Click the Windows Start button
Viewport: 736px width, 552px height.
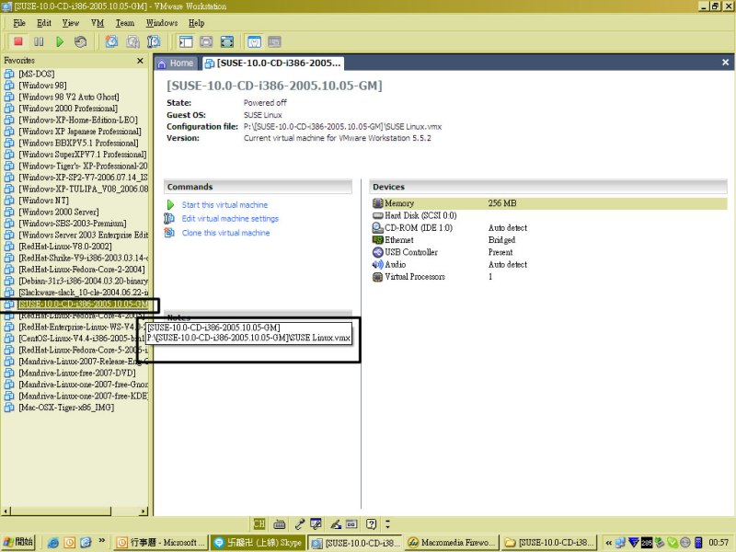(x=19, y=542)
